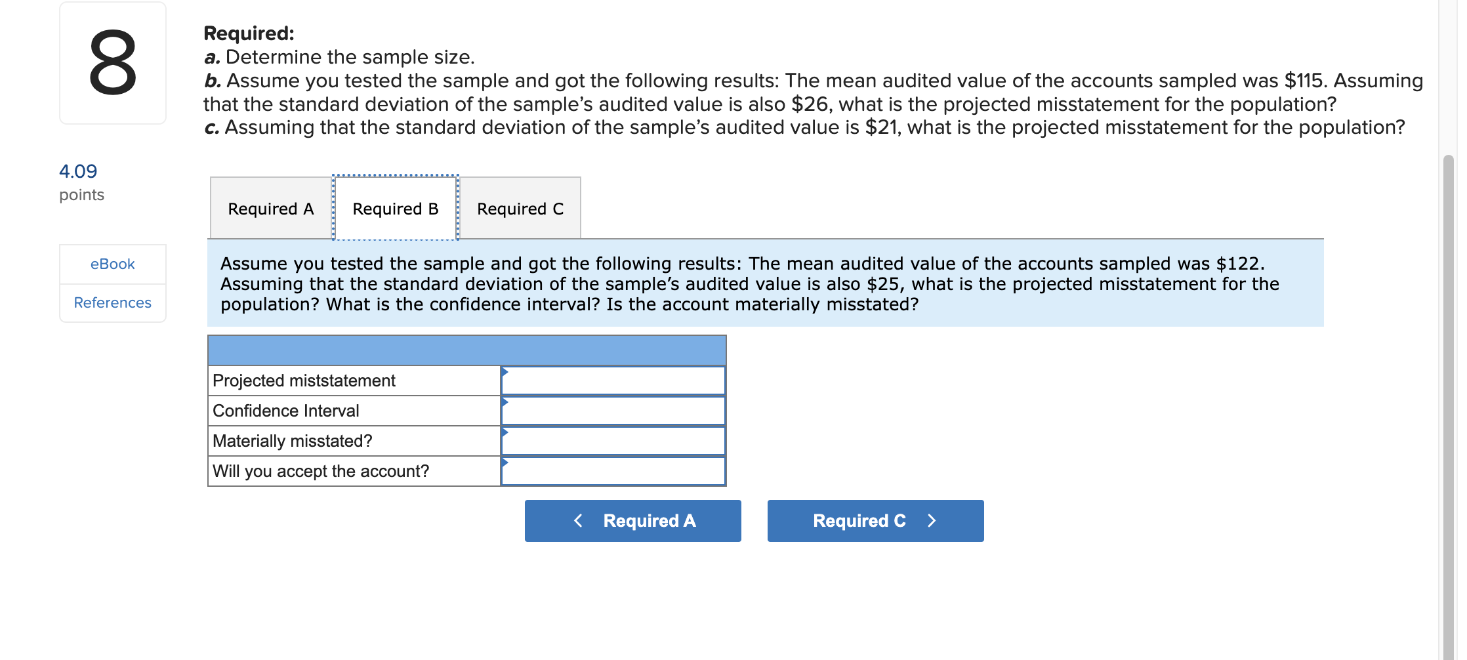Viewport: 1467px width, 660px height.
Task: Click the Materially misstated answer field
Action: (613, 440)
